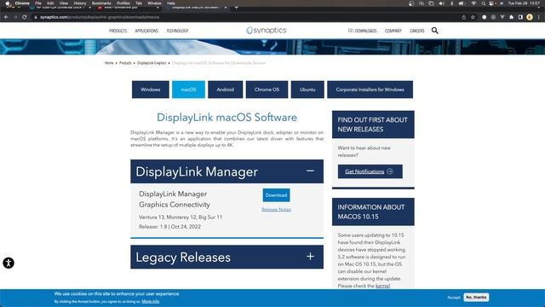The width and height of the screenshot is (545, 307).
Task: Open the Chrome File menu
Action: pos(37,3)
